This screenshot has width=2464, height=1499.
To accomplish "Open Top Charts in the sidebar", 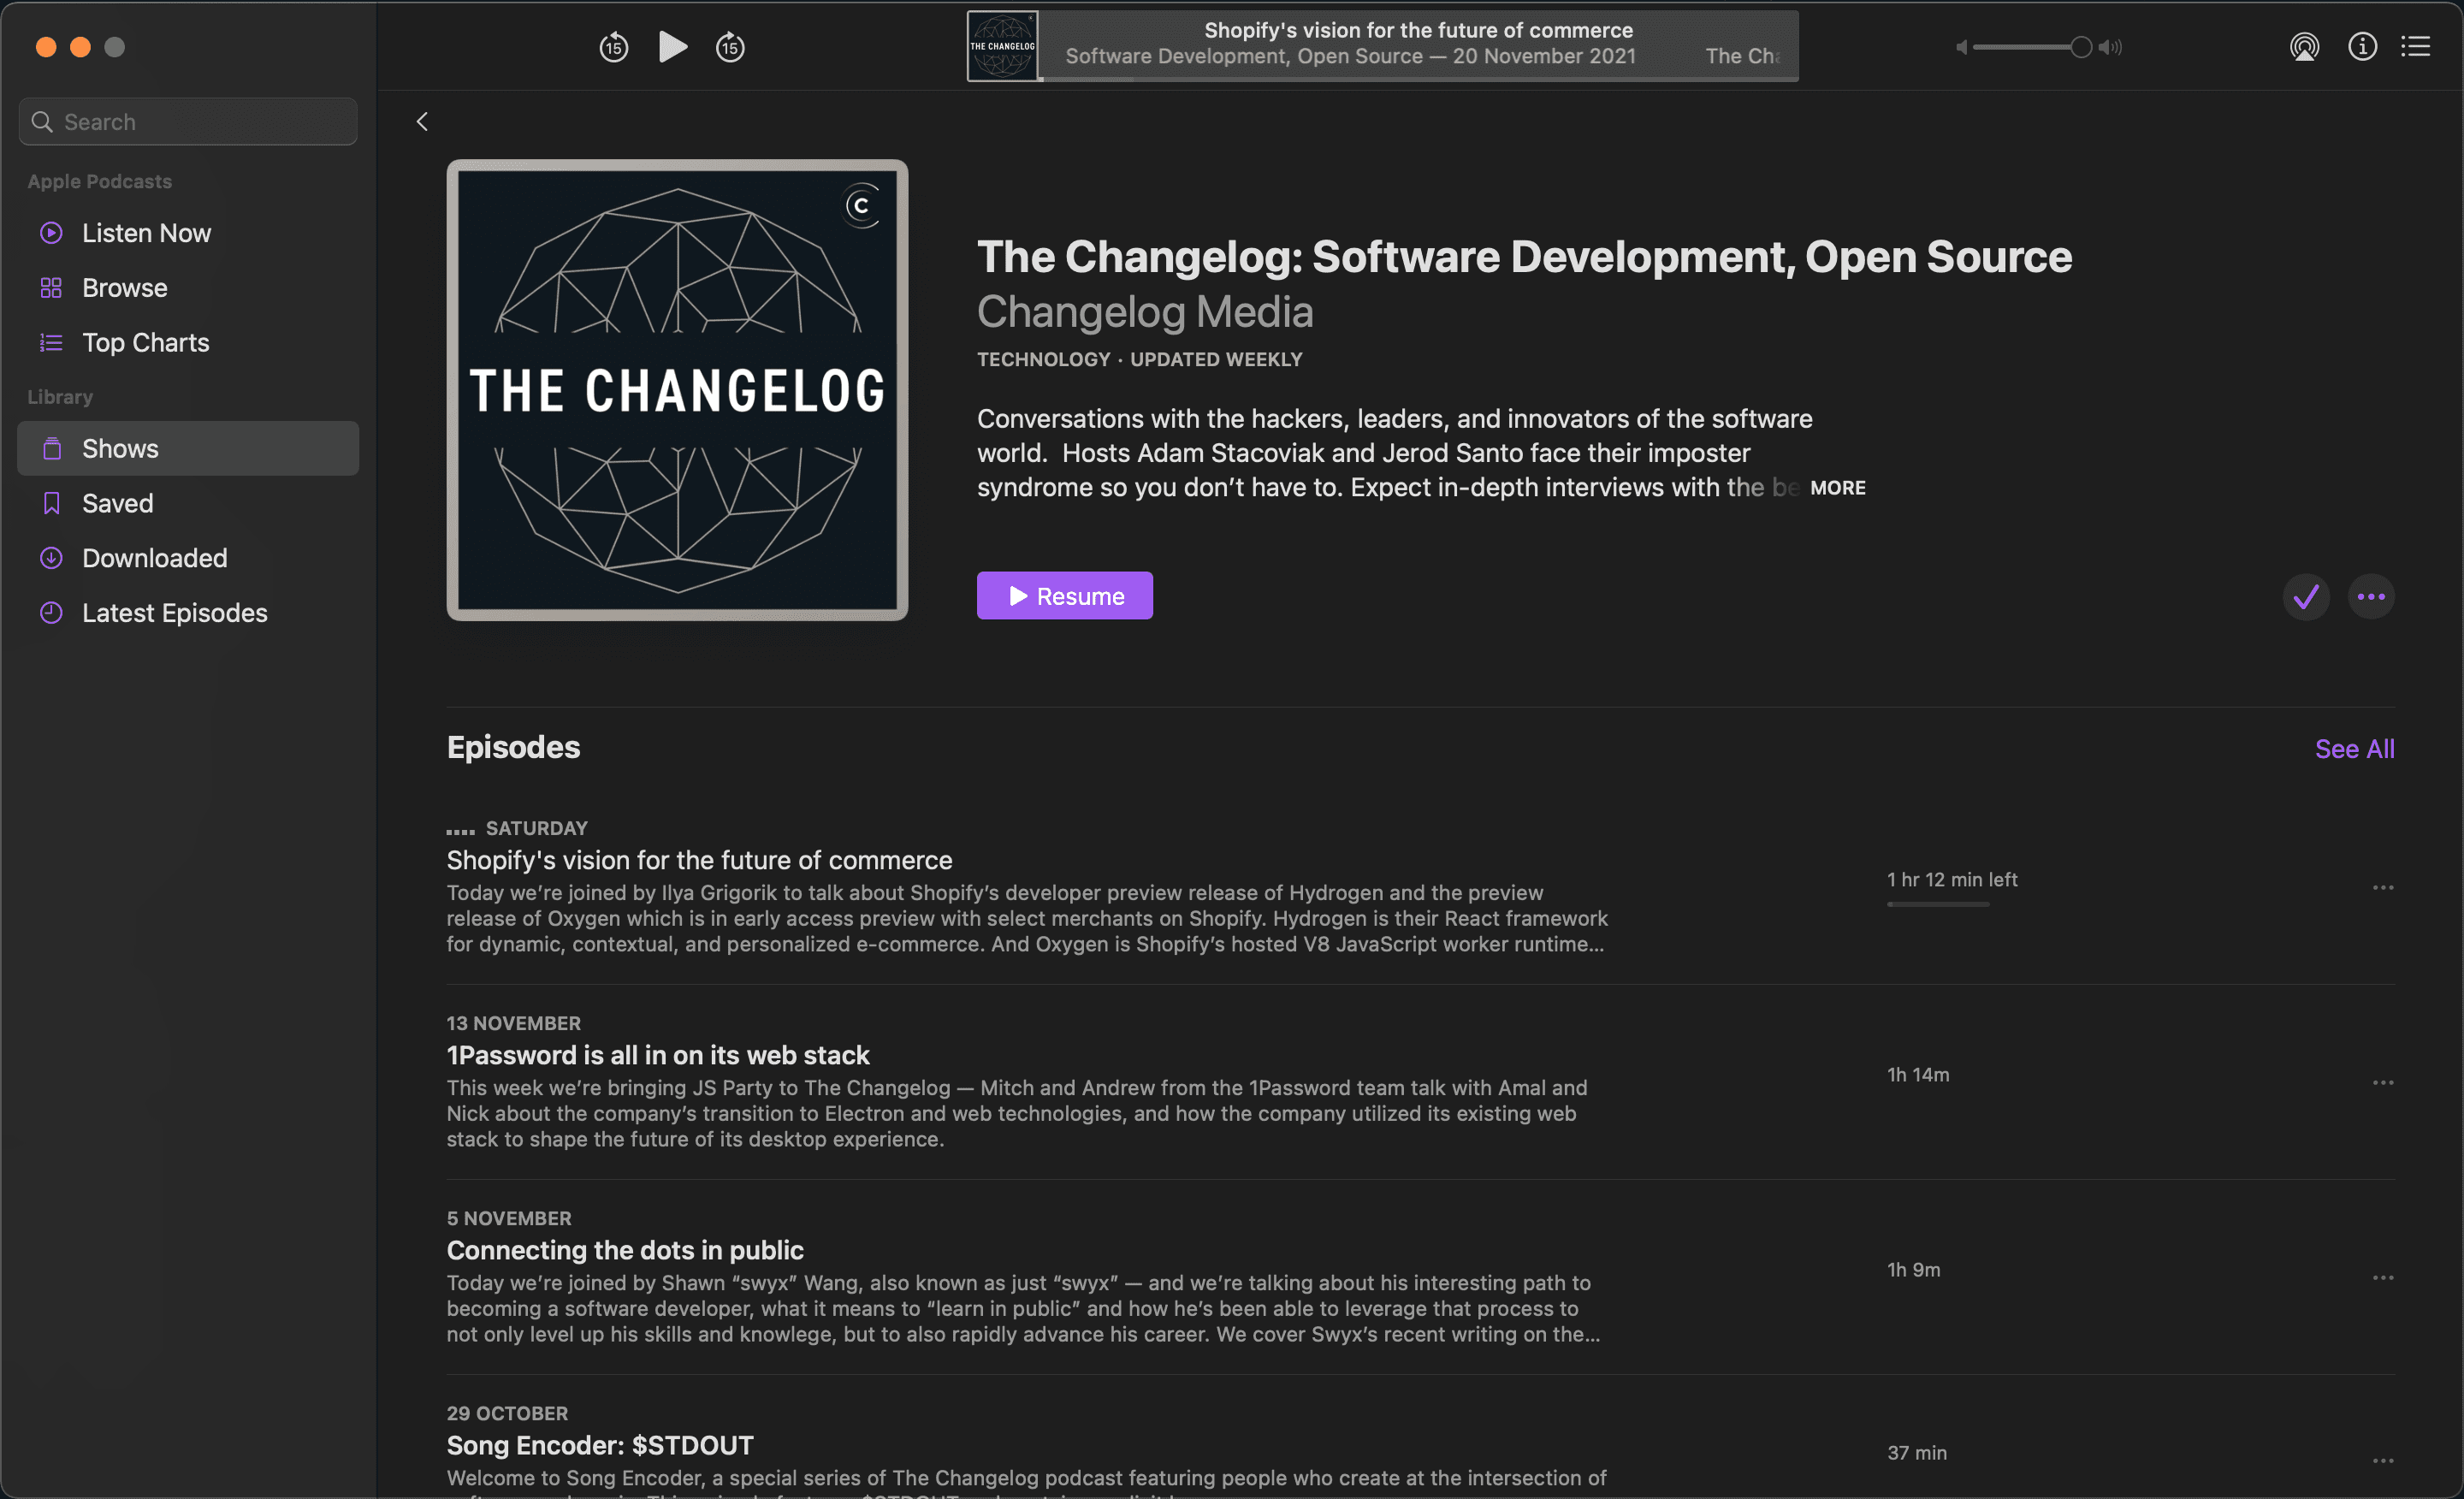I will 145,343.
